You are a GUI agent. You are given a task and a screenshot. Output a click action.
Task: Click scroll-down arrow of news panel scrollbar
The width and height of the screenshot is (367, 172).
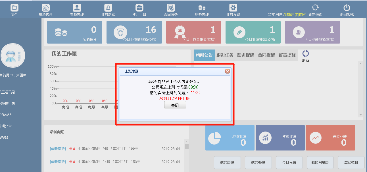point(361,115)
